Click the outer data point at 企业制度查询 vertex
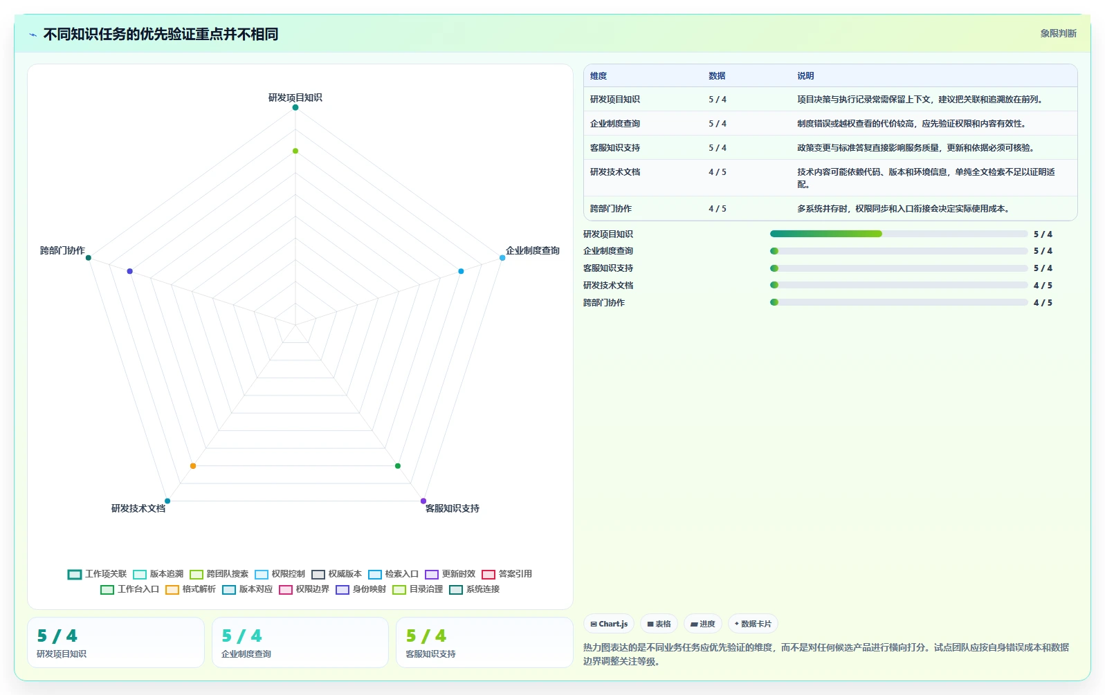The image size is (1105, 695). tap(502, 258)
